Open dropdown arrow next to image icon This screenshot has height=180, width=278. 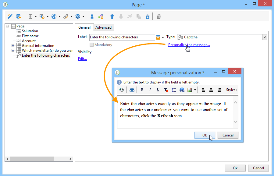pos(195,90)
